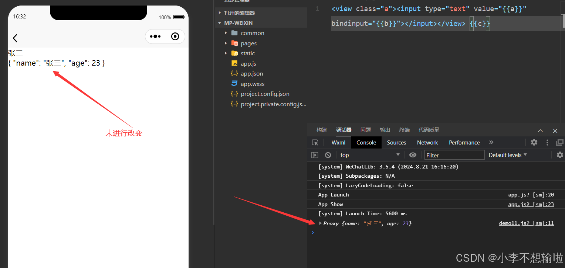Open the Performance tab

464,143
